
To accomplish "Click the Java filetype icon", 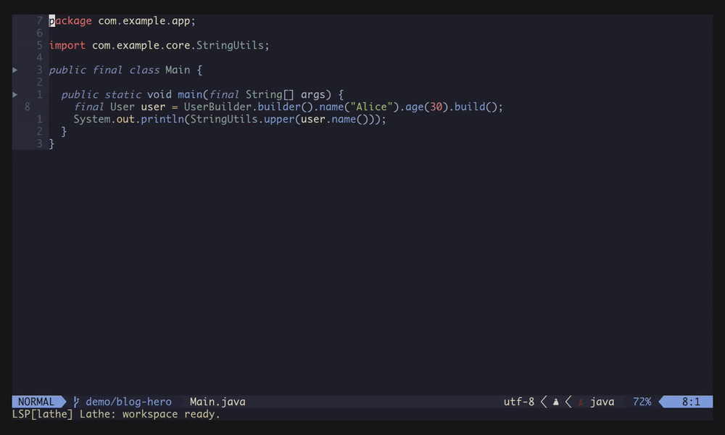I will click(581, 402).
